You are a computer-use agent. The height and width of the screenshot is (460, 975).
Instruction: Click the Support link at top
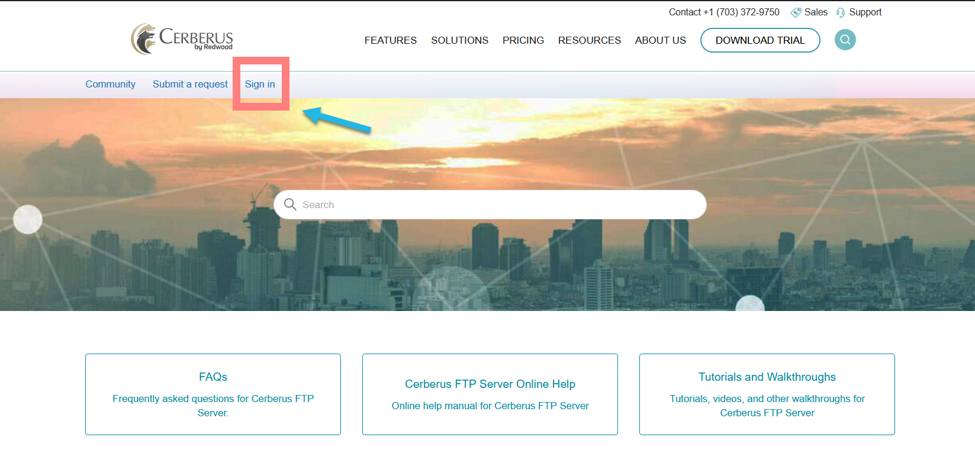(865, 12)
